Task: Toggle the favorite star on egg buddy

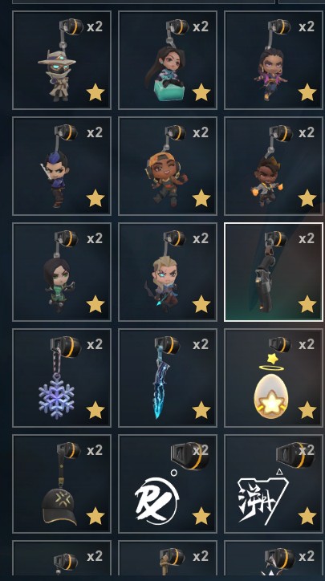Action: click(x=307, y=410)
